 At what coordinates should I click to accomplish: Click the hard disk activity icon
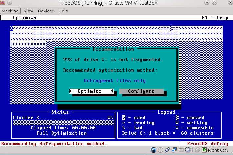[154, 150]
